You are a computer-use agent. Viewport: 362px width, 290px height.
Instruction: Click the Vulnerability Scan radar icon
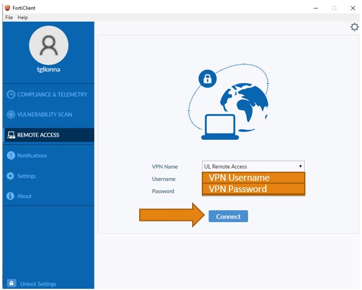pos(11,115)
